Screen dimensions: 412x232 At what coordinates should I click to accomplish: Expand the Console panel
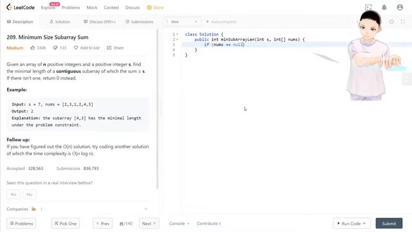click(179, 224)
